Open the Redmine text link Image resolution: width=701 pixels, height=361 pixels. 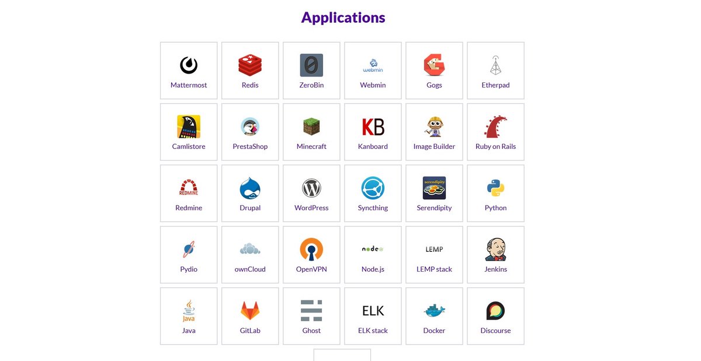(189, 208)
